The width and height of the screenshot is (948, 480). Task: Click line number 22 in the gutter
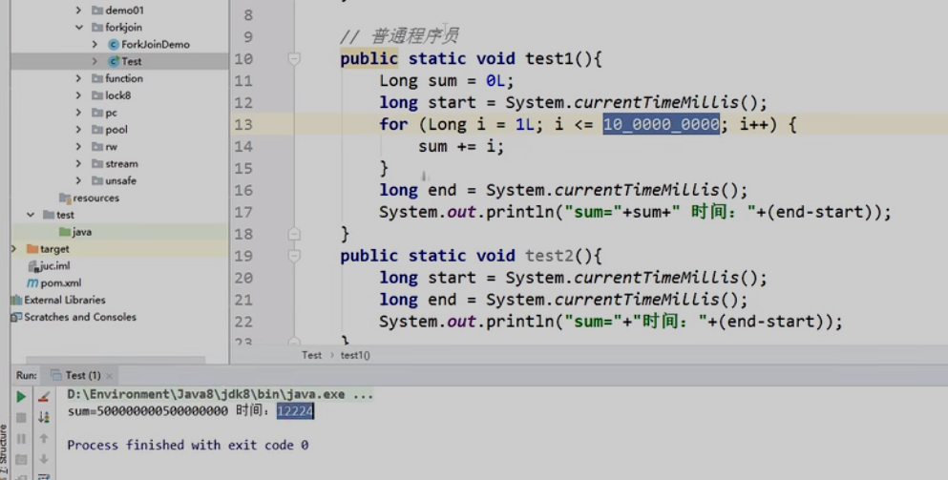[x=243, y=322]
